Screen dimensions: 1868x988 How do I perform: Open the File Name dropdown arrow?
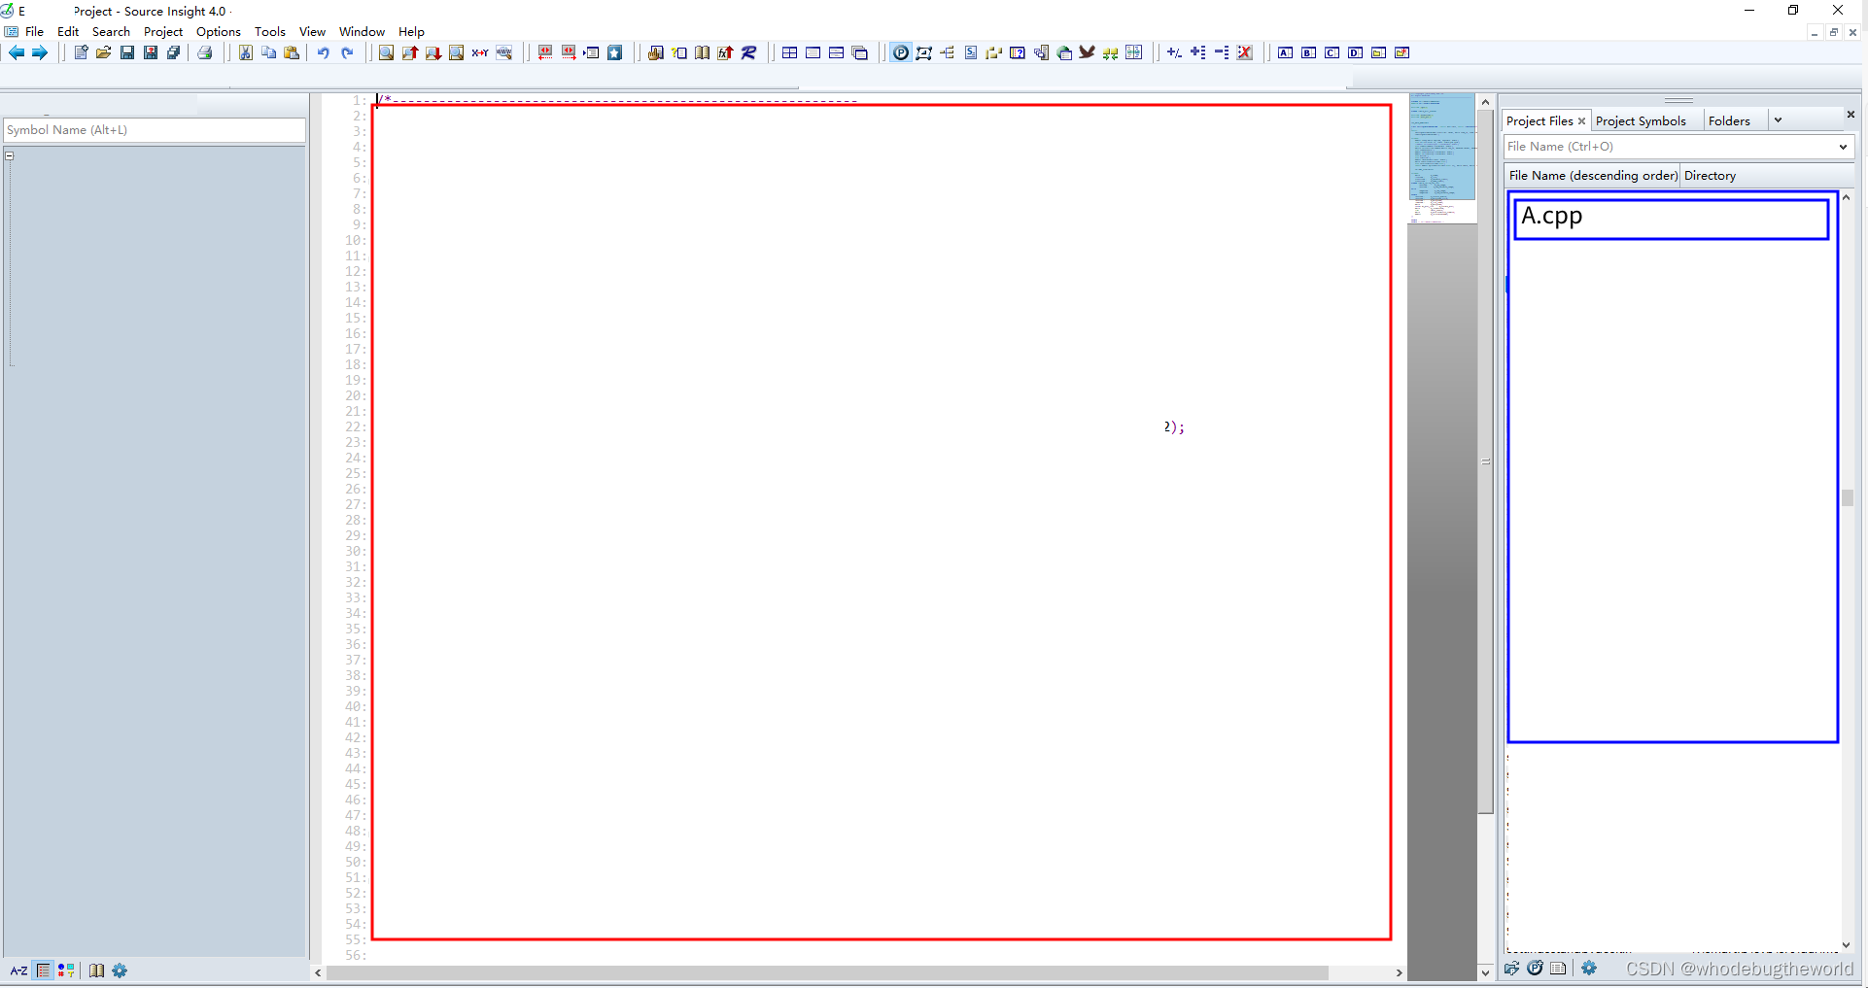pyautogui.click(x=1843, y=147)
